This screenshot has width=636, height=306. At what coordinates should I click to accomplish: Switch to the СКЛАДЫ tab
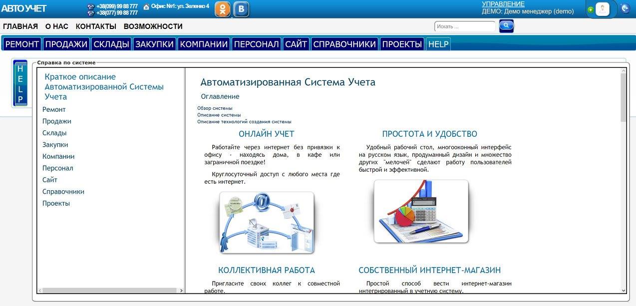tap(111, 44)
